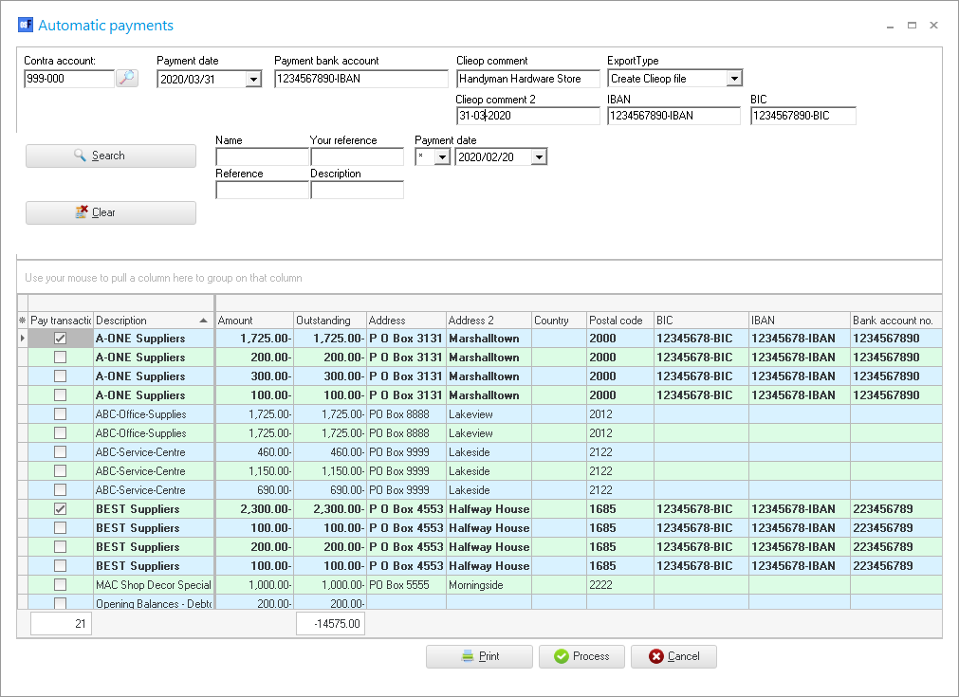Click the app icon in the title bar

(25, 26)
